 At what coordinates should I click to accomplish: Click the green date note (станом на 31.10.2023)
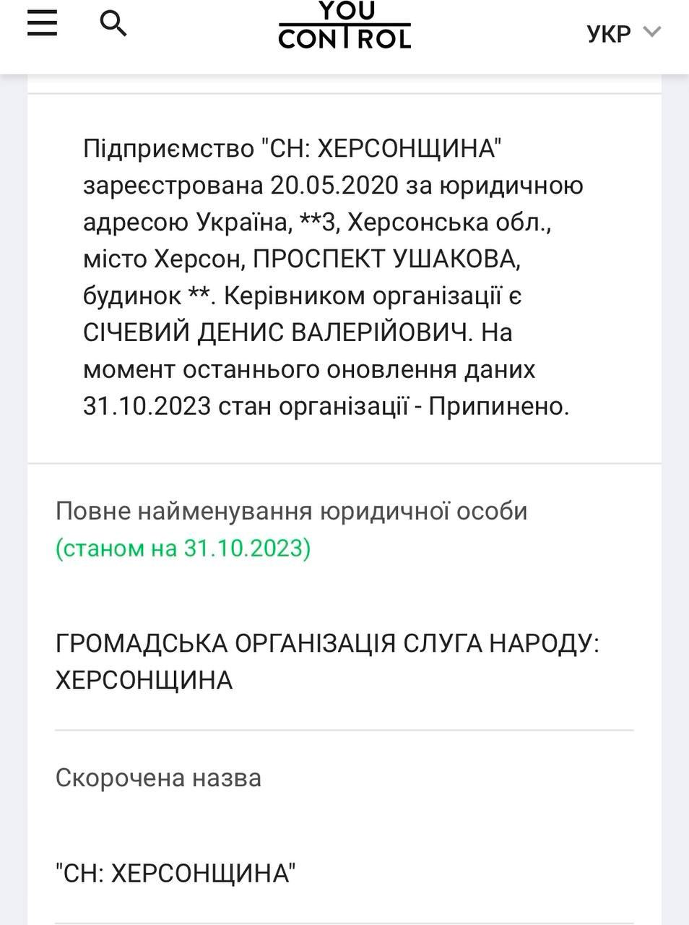[x=183, y=548]
